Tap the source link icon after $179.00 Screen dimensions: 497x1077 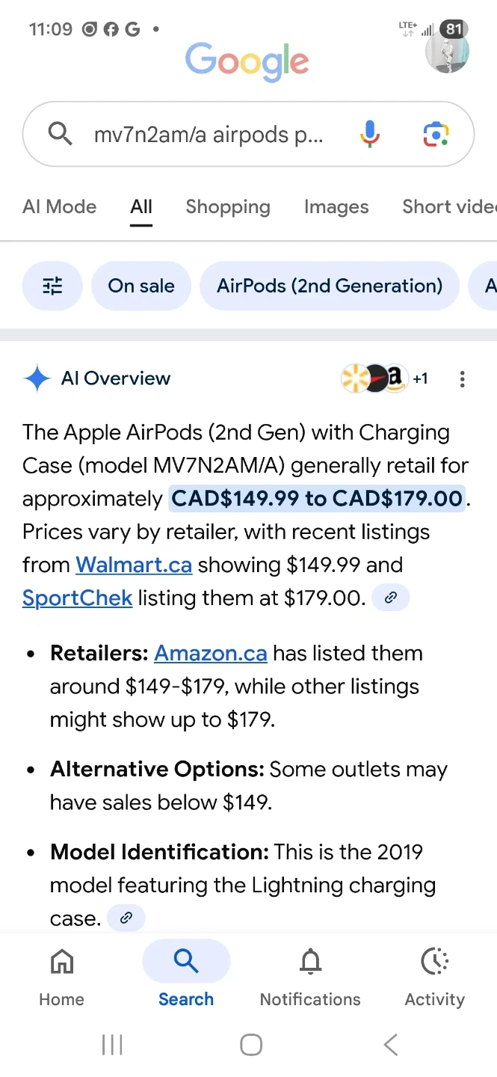coord(390,598)
